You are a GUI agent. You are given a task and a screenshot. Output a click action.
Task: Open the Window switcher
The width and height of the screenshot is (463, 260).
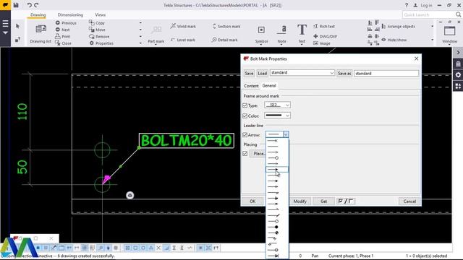450,34
